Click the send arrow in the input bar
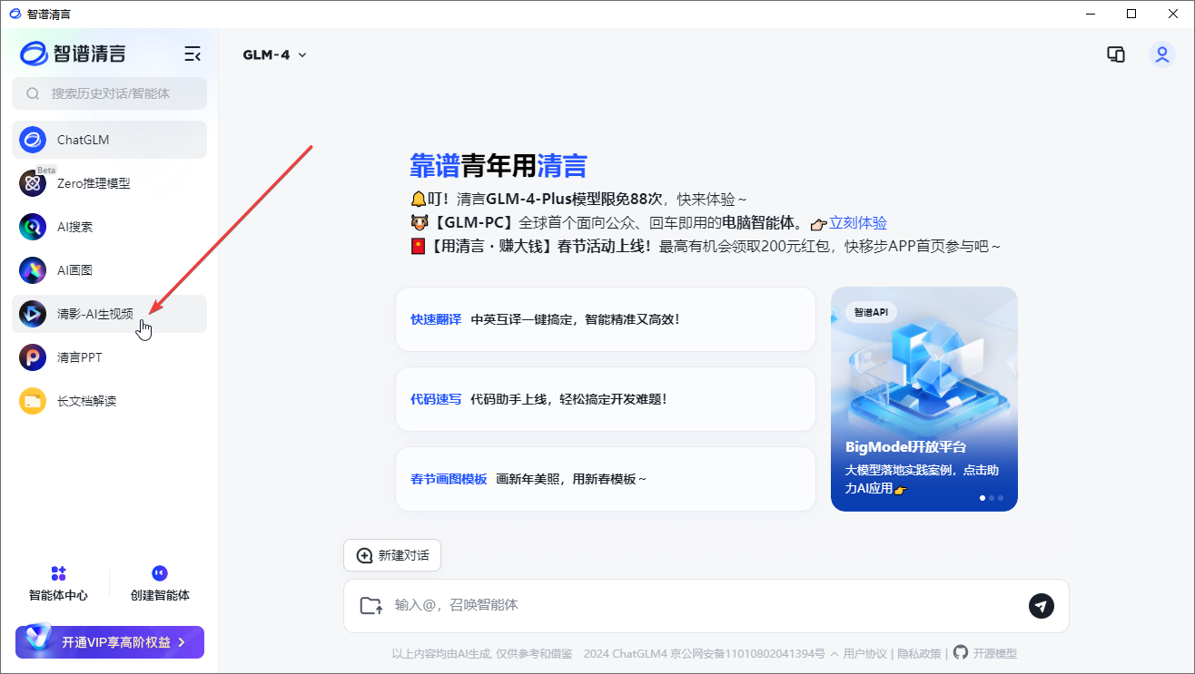Image resolution: width=1195 pixels, height=674 pixels. 1041,606
